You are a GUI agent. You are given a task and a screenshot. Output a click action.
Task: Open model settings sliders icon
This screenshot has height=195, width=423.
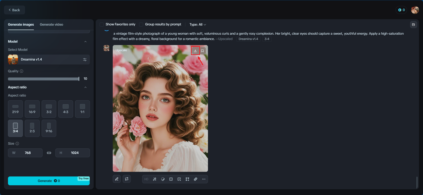[85, 59]
